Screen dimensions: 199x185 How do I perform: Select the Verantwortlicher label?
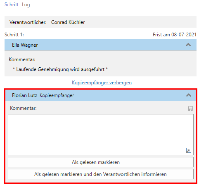[x=28, y=22]
